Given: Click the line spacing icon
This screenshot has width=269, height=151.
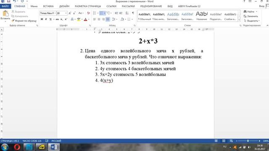Looking at the screenshot, I should point(114,19).
